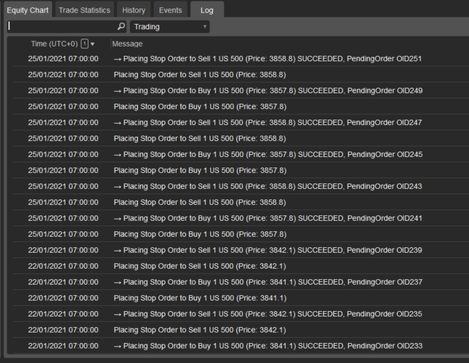Viewport: 469px width, 363px height.
Task: Switch to the Events tab
Action: pyautogui.click(x=170, y=10)
